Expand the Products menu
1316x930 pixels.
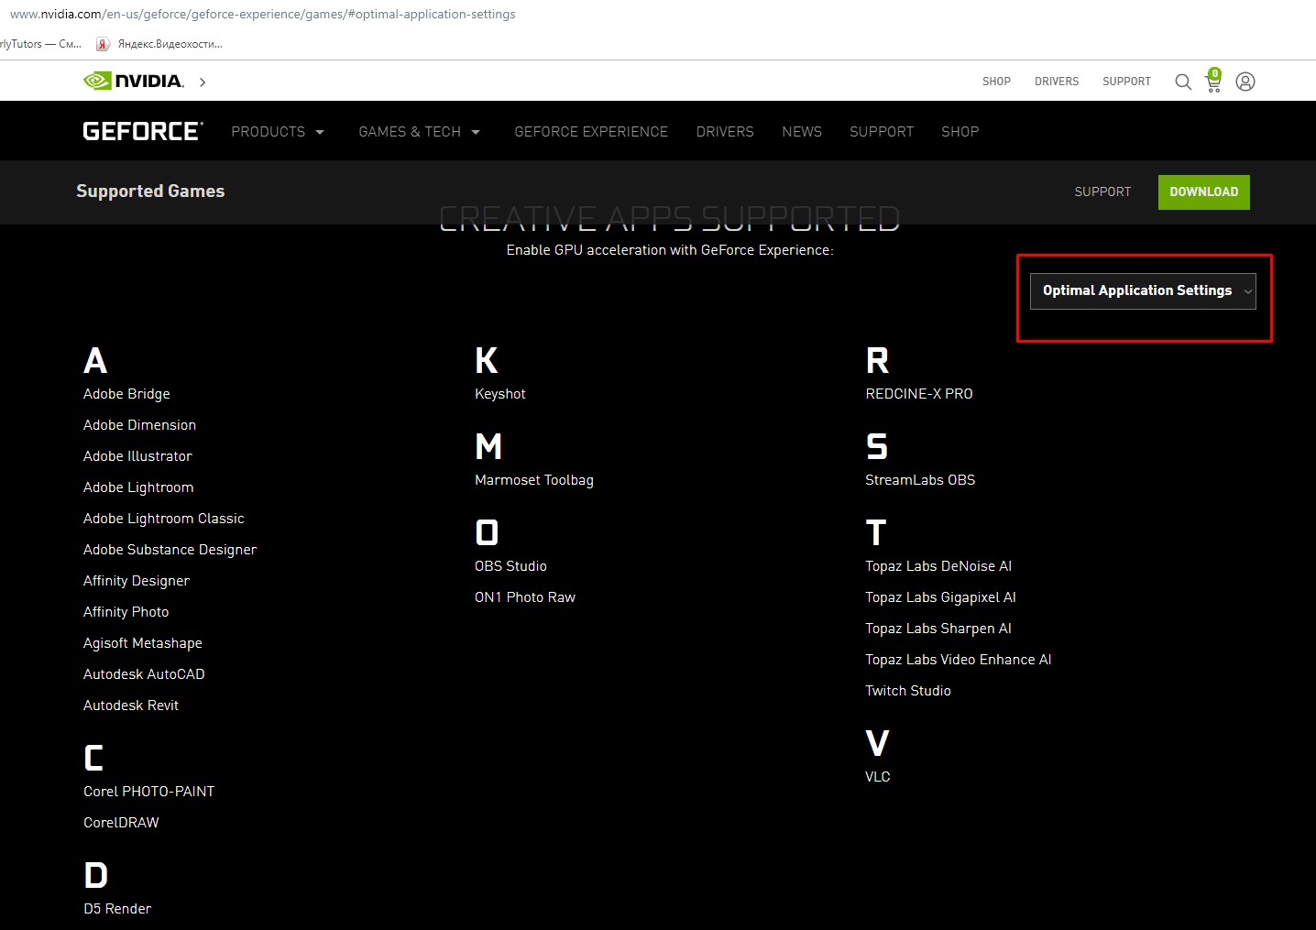click(278, 132)
